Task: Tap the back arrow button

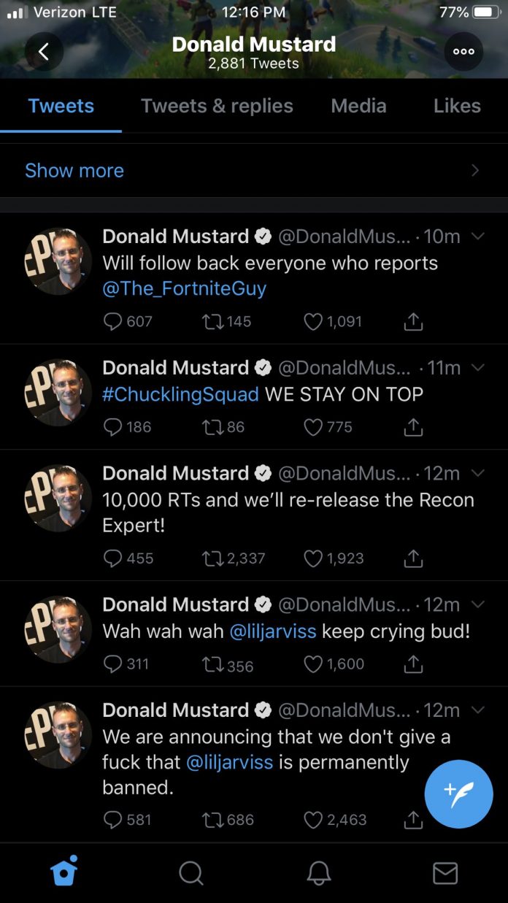Action: coord(44,52)
